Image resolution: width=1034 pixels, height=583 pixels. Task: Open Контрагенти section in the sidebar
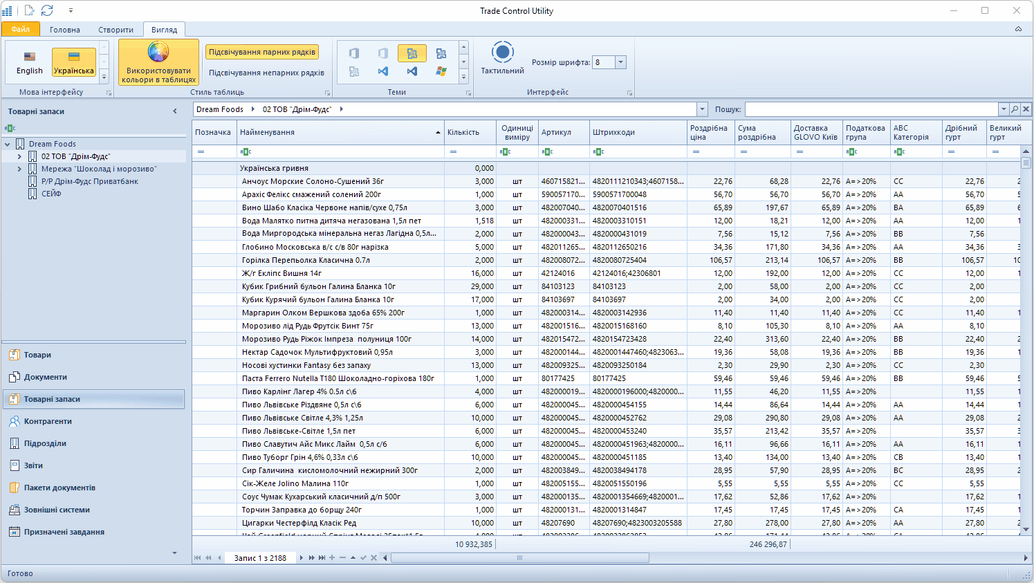pyautogui.click(x=48, y=421)
